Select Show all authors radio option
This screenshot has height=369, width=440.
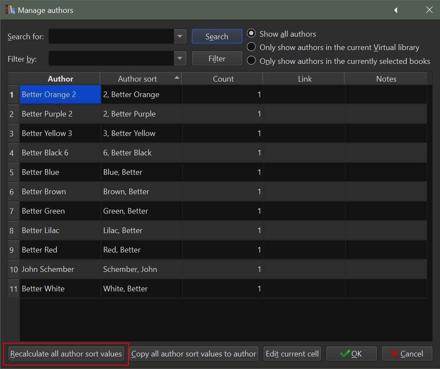pyautogui.click(x=251, y=34)
